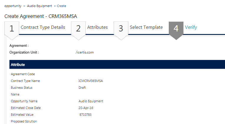Image resolution: width=225 pixels, height=124 pixels.
Task: Open the Contract Type Details step
Action: coord(43,27)
